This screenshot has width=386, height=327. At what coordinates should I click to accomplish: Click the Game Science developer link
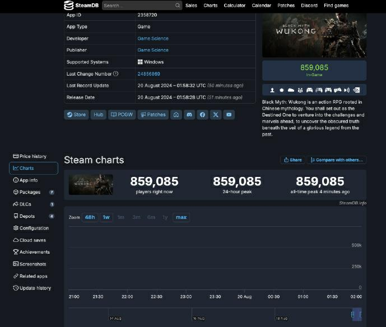153,39
